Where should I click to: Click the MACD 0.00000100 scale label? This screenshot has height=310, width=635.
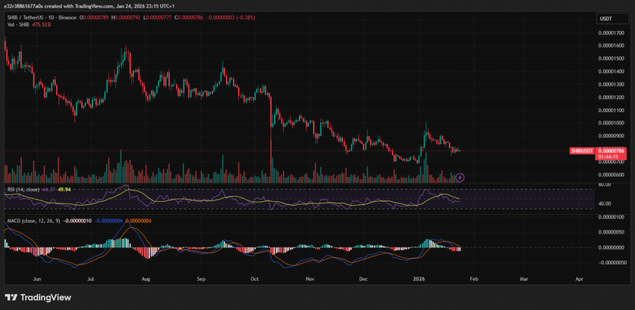coord(611,217)
